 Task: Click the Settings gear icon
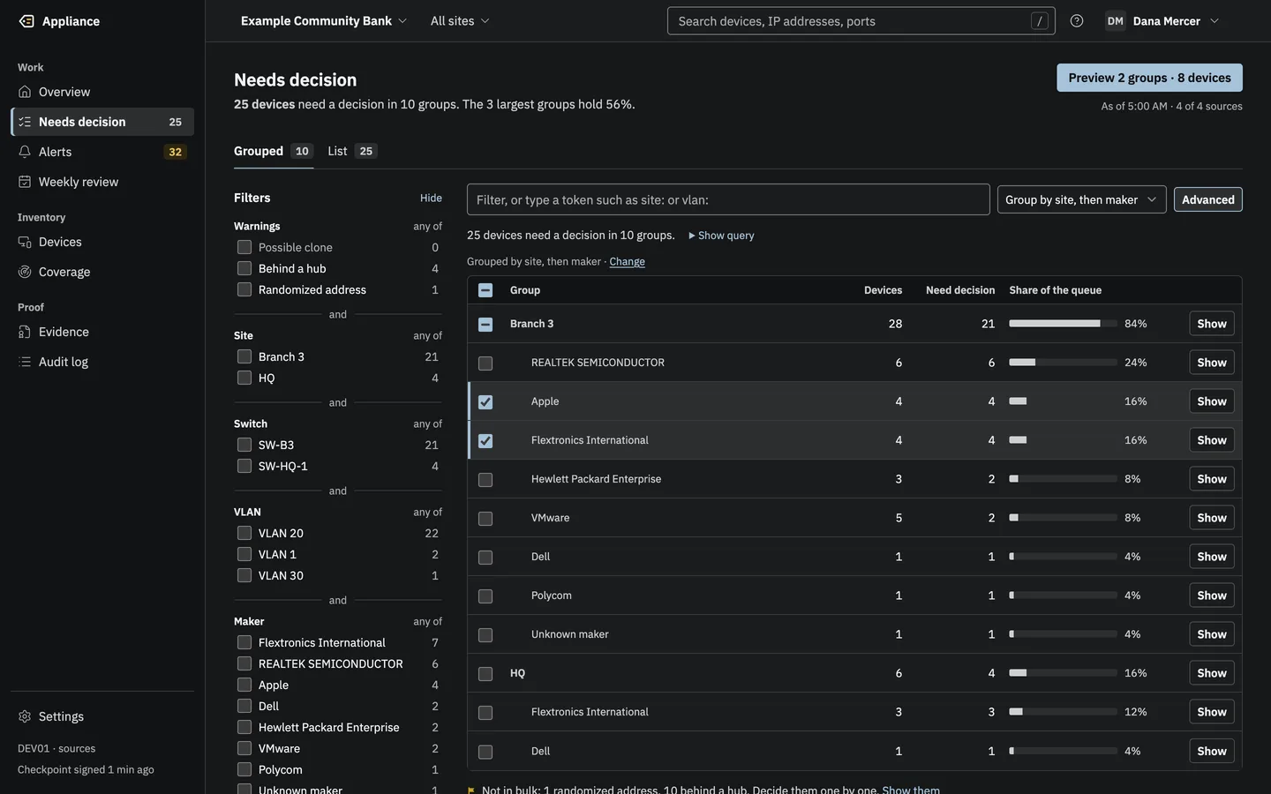click(x=25, y=716)
